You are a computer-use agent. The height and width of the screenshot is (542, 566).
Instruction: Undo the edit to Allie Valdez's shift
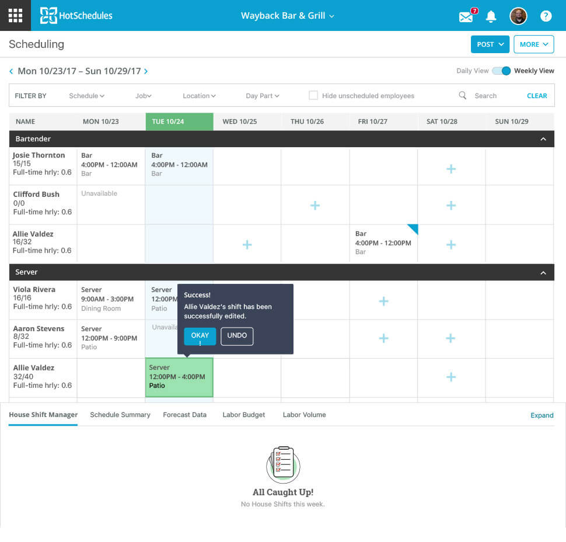click(237, 336)
